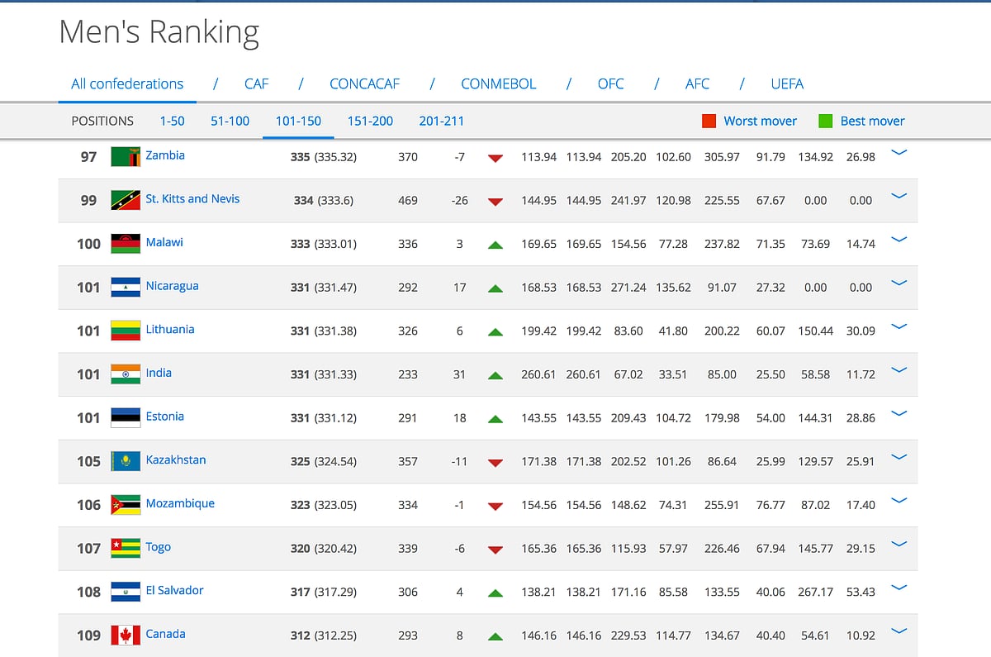Expand the India ranking row details
Screen dimensions: 991x657
(899, 370)
